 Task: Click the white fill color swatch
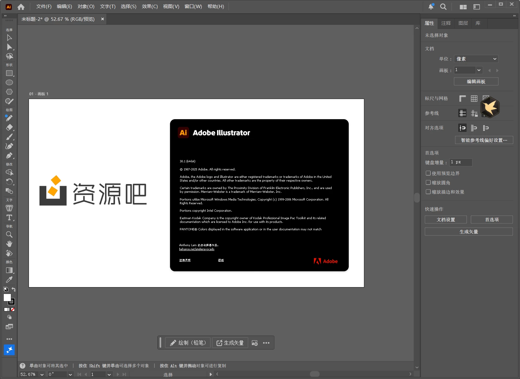pos(7,297)
